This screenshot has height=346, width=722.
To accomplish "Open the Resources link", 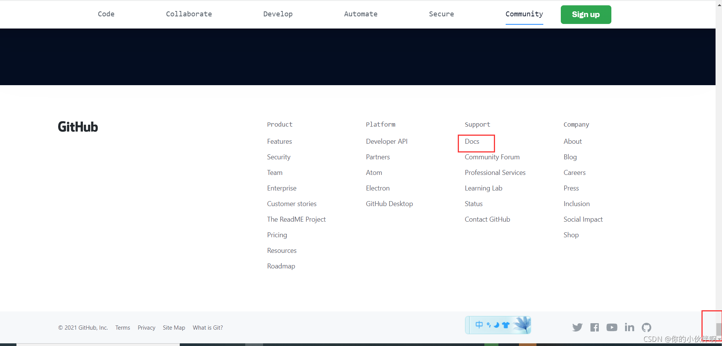I will point(282,251).
